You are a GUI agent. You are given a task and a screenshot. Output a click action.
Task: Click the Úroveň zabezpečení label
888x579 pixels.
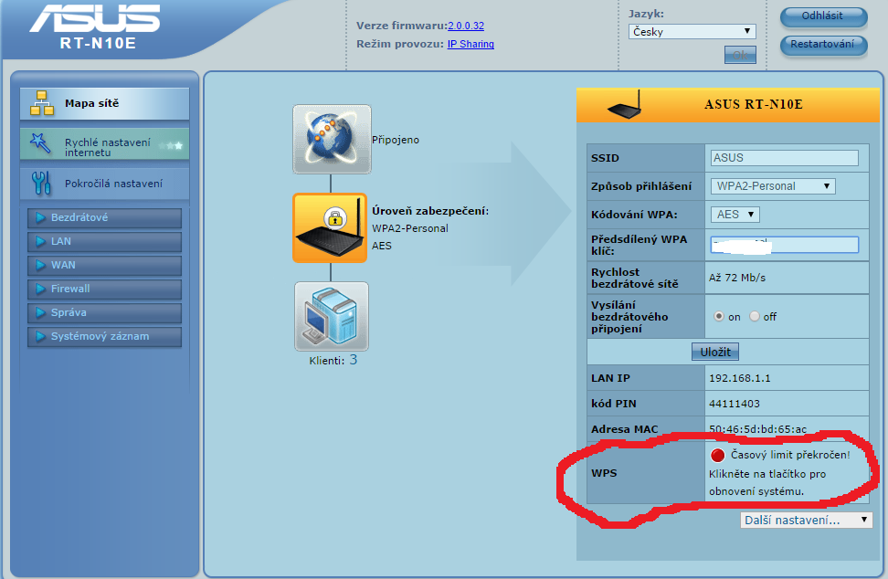pos(430,211)
